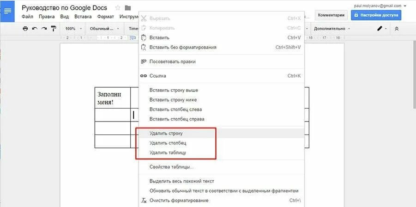The image size is (416, 207).
Task: Collapse the menus with double chevron
Action: pos(397,29)
